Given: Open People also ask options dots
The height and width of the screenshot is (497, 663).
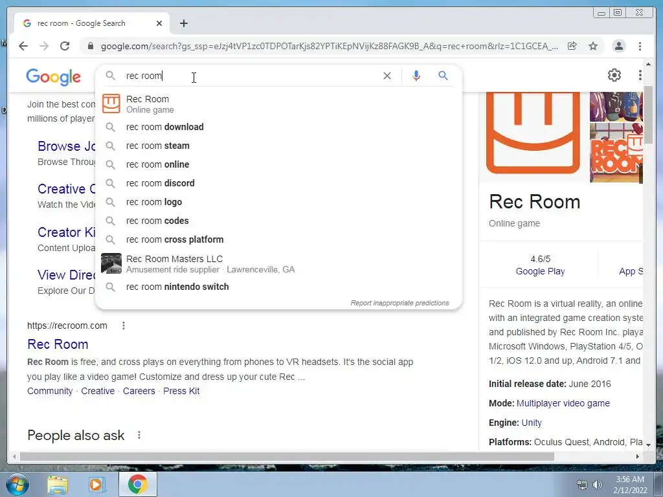Looking at the screenshot, I should pos(139,435).
